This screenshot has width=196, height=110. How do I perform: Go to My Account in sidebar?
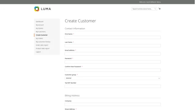[x=40, y=25]
